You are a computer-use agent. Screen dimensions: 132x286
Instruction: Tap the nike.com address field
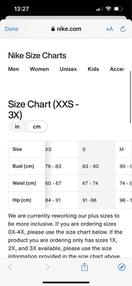click(x=66, y=29)
